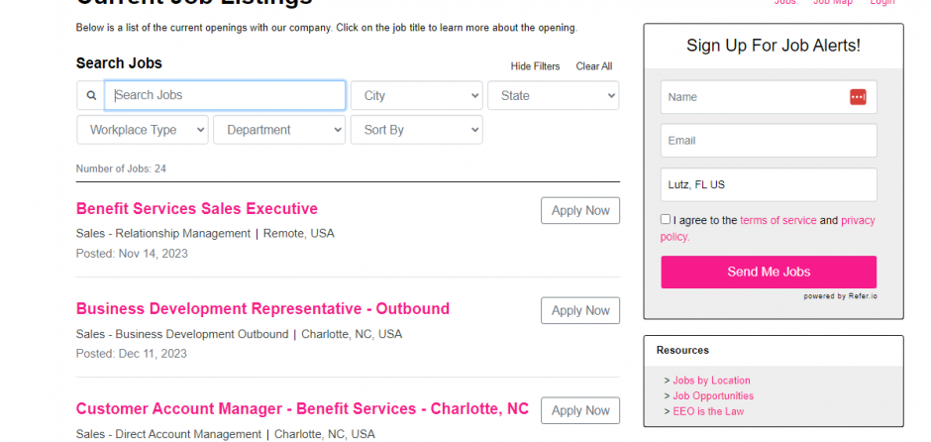This screenshot has height=442, width=931.
Task: Open the terms of service link
Action: point(777,220)
